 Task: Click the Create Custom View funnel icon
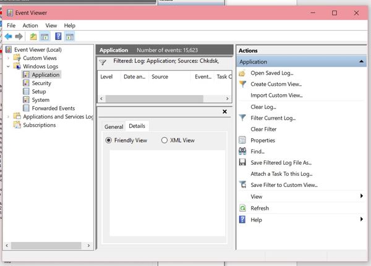(242, 84)
